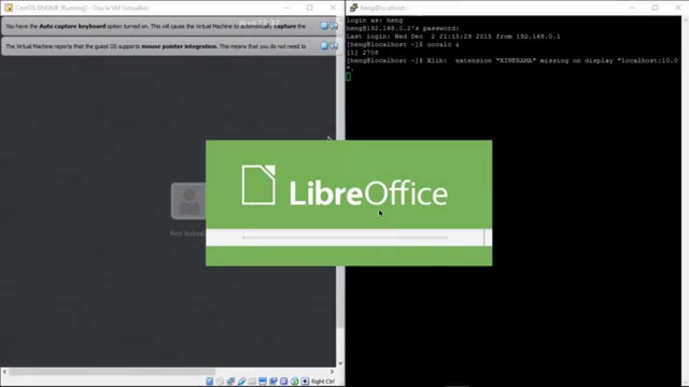This screenshot has height=387, width=689.
Task: Click the 'Not listed' link on login screen
Action: tap(187, 233)
